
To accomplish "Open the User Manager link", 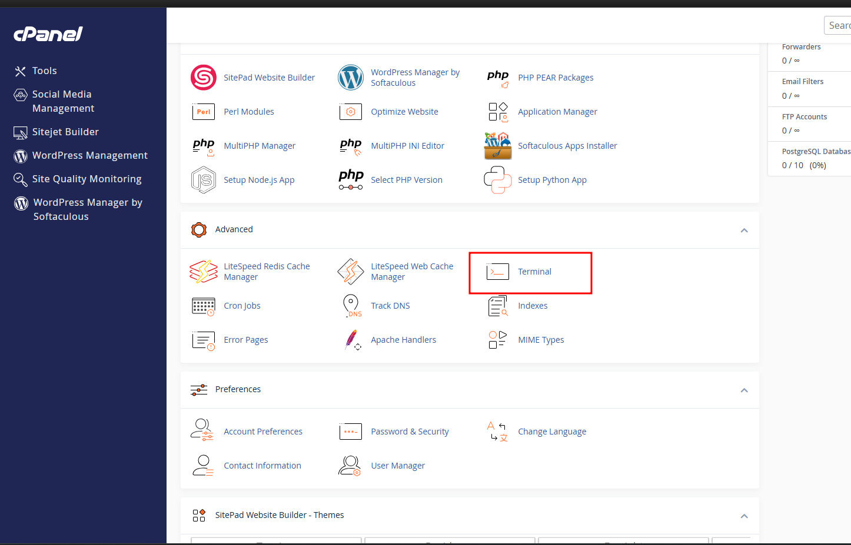I will 398,466.
